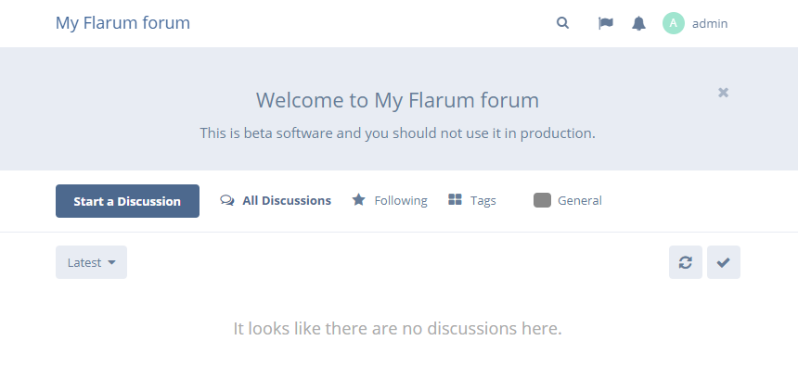798x391 pixels.
Task: Click the Tags grid icon
Action: click(x=455, y=200)
